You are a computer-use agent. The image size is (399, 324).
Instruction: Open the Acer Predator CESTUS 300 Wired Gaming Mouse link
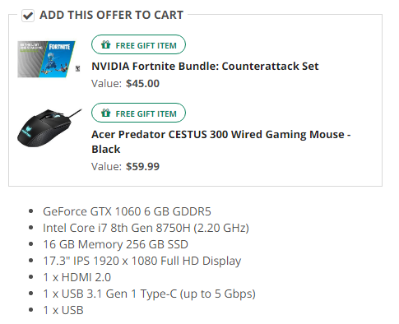coord(220,141)
